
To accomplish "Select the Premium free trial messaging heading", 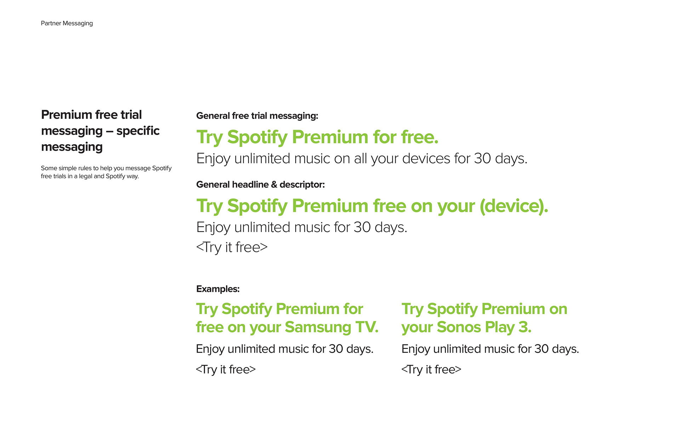I will click(x=100, y=131).
